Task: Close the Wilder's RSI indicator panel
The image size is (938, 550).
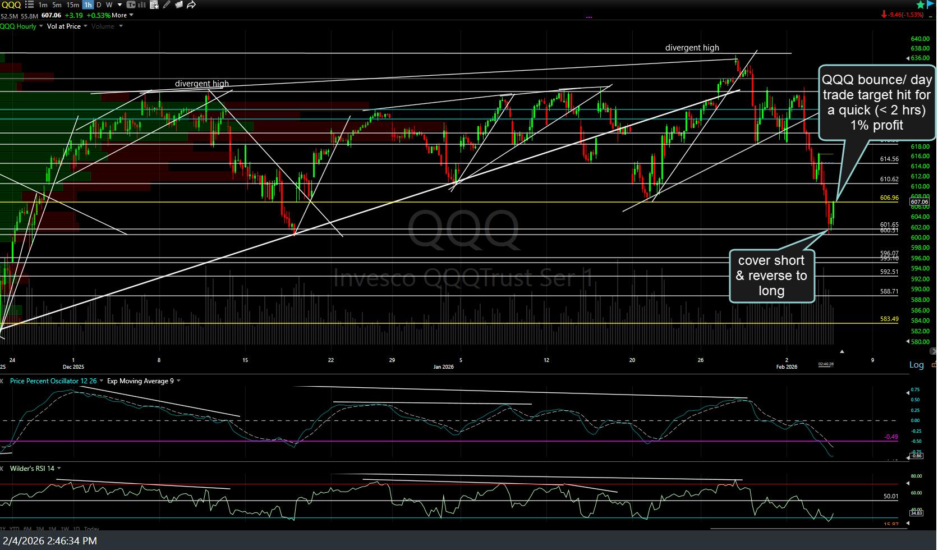Action: [x=2, y=468]
